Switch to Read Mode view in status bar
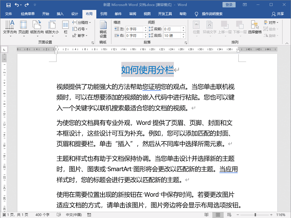Screen dimensions: 291x218 (x=206, y=215)
